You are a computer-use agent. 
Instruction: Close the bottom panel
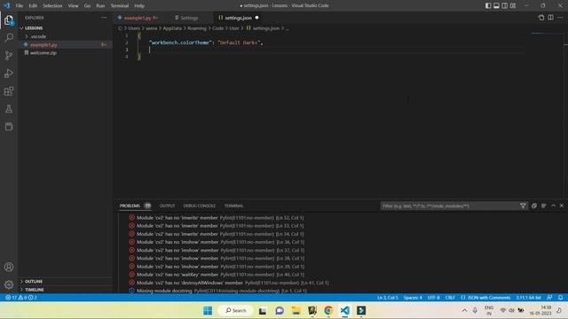tap(562, 206)
